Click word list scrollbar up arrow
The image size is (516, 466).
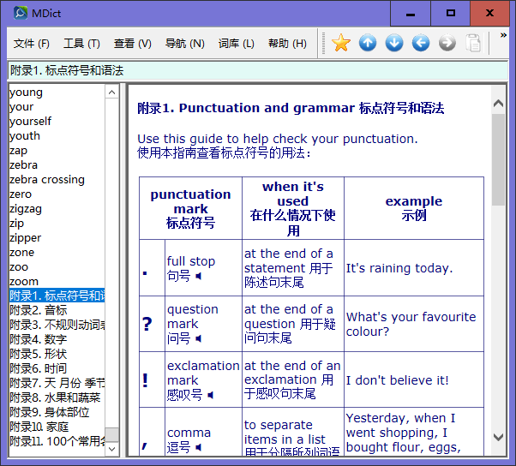tap(112, 92)
